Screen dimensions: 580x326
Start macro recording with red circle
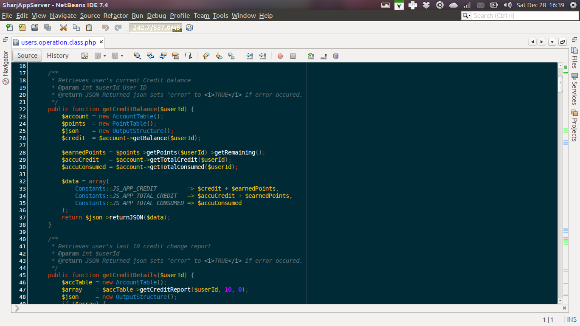tap(280, 56)
